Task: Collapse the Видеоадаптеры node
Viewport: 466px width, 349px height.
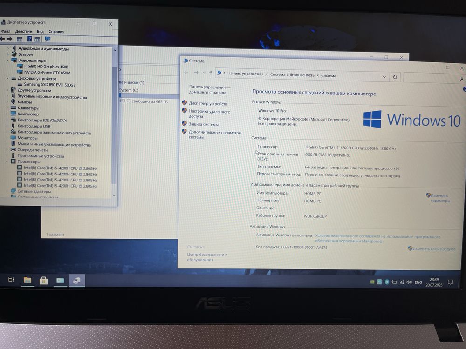Action: coord(8,60)
